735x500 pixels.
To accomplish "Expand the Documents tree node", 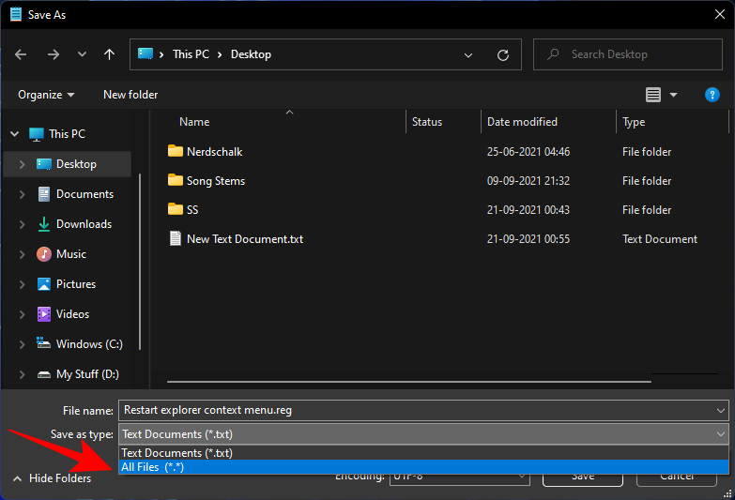I will click(x=22, y=194).
